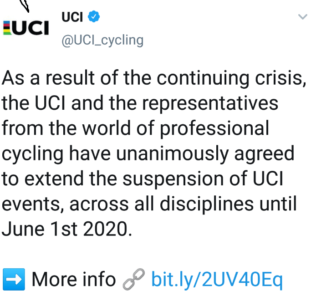Click the chain link emoji

[133, 278]
